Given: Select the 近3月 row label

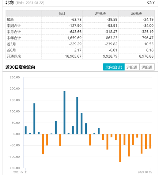Looking at the screenshot, I should tap(11, 44).
